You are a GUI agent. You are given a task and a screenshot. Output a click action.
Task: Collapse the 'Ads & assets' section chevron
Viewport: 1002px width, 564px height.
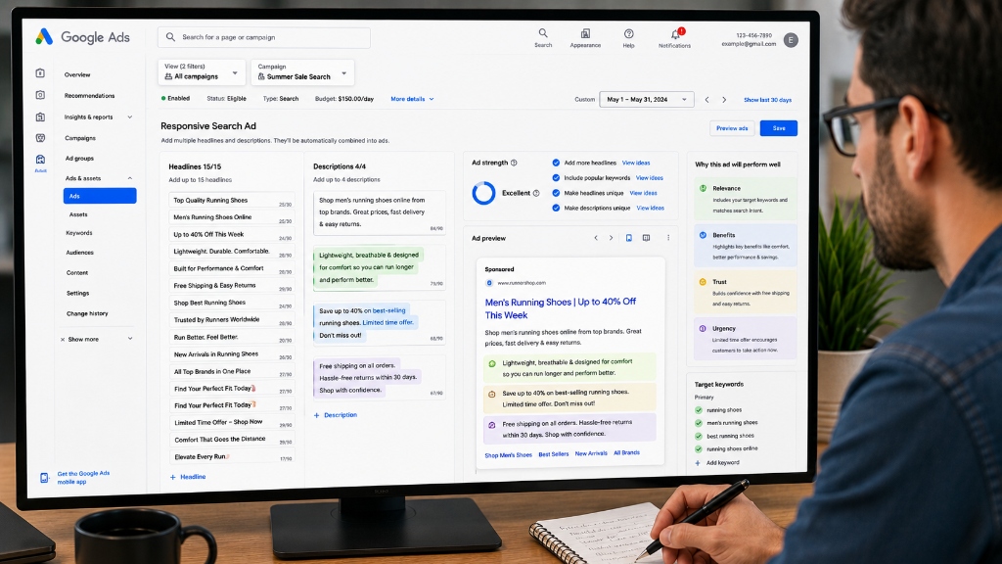click(130, 178)
